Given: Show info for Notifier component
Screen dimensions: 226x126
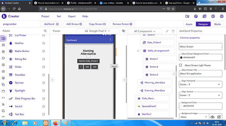Looking at the screenshot, I should (x=44, y=43).
